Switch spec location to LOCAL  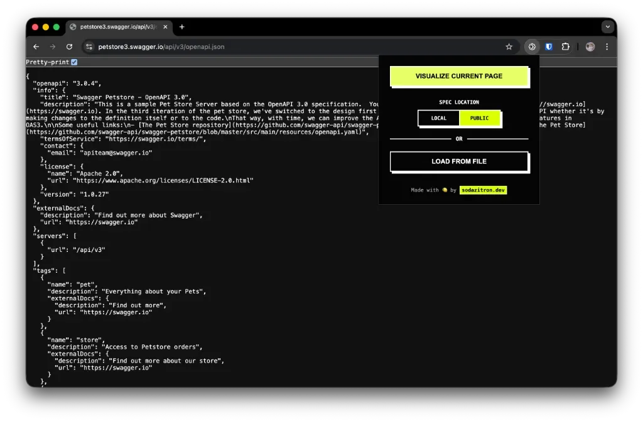tap(438, 118)
